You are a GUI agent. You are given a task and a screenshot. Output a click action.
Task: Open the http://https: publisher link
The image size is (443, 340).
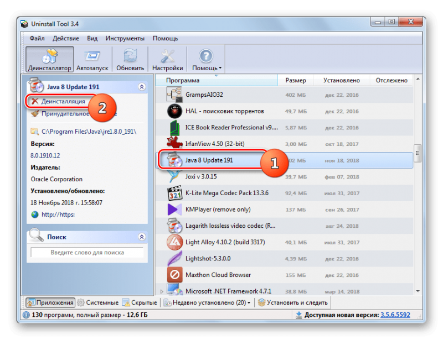click(58, 215)
